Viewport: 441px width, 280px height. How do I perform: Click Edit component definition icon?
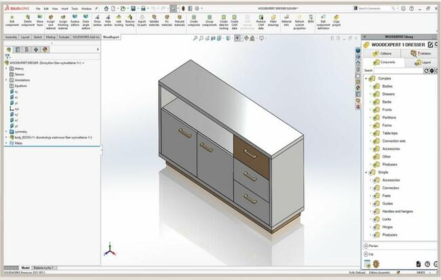323,22
